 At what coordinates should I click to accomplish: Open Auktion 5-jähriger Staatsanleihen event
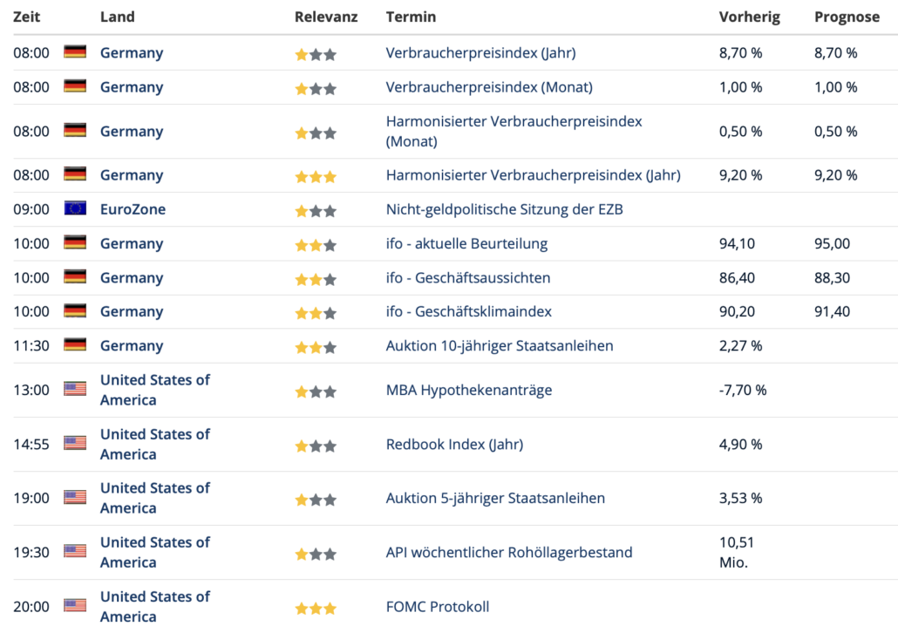[x=495, y=498]
